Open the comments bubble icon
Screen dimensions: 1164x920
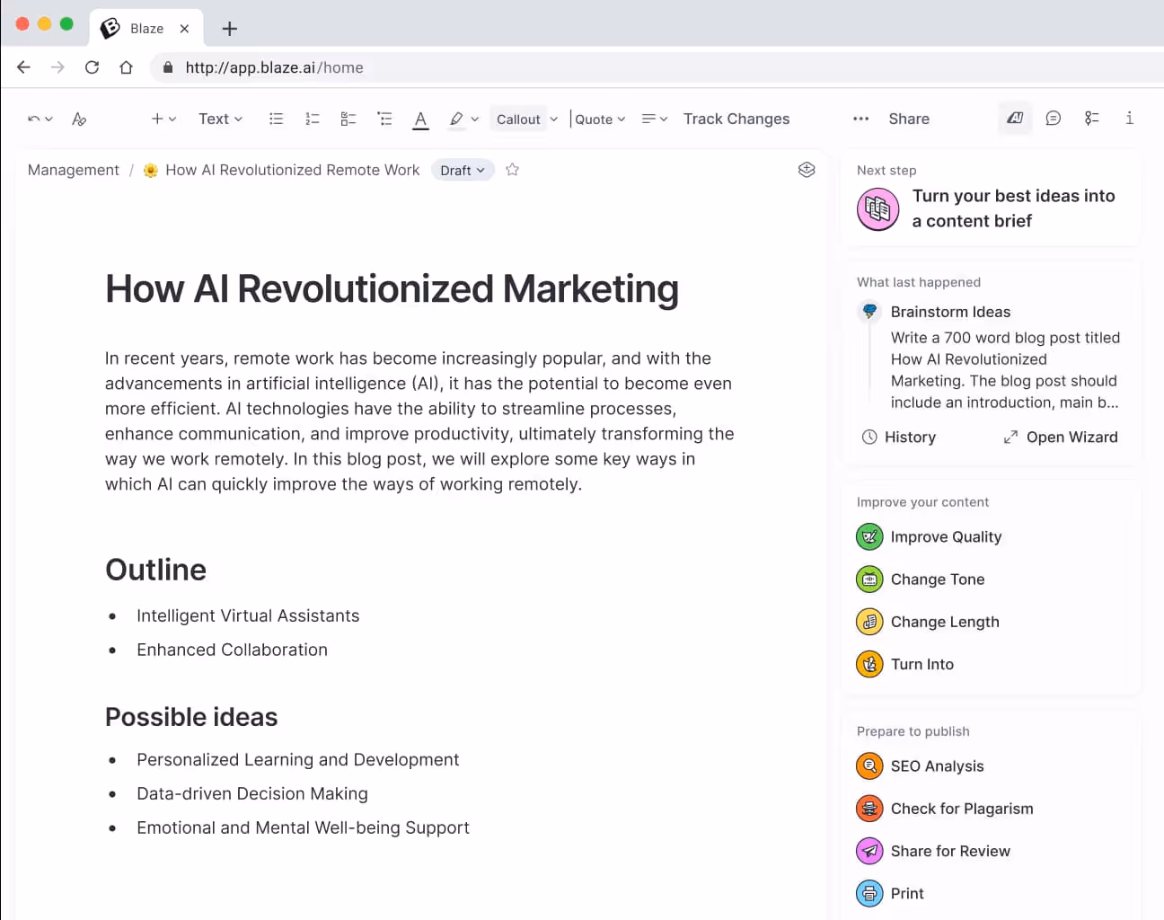[1053, 118]
